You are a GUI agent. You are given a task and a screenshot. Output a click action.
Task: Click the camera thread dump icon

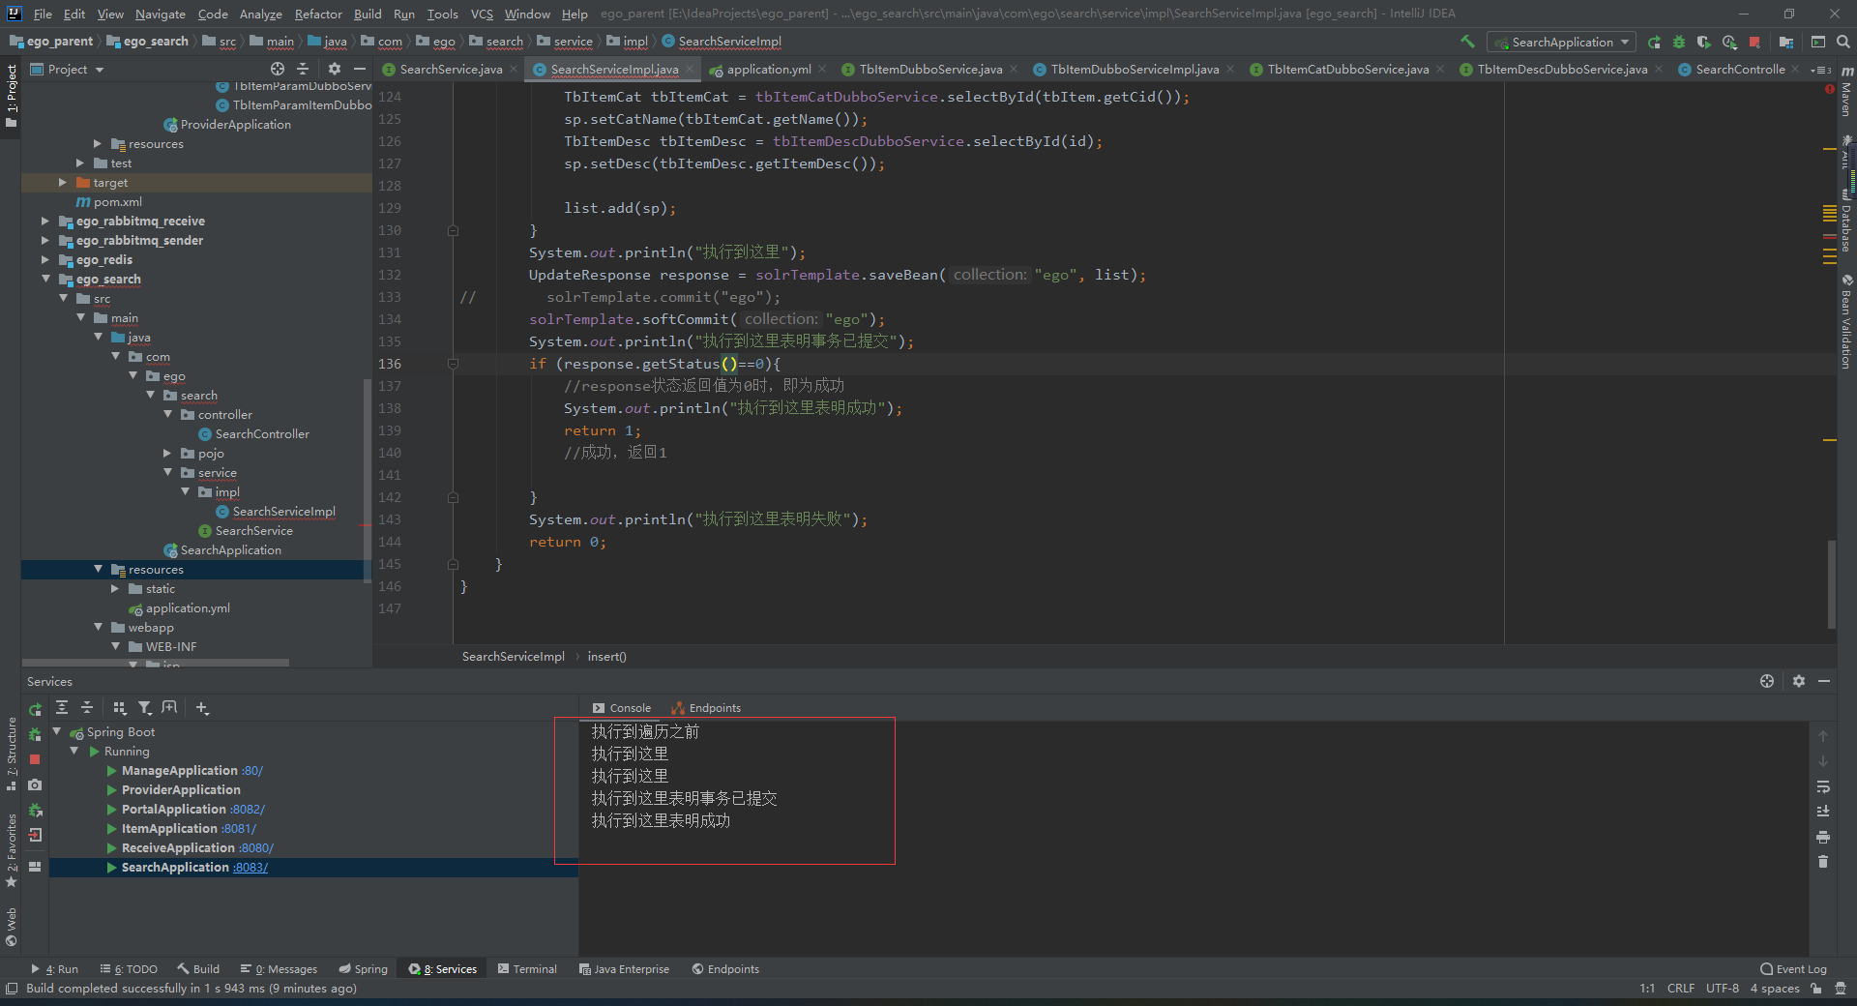35,784
